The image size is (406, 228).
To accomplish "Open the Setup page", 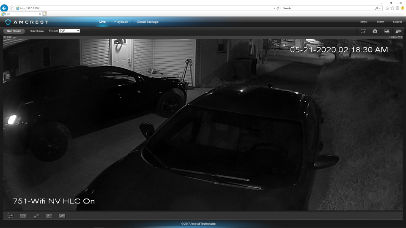I will click(x=364, y=22).
